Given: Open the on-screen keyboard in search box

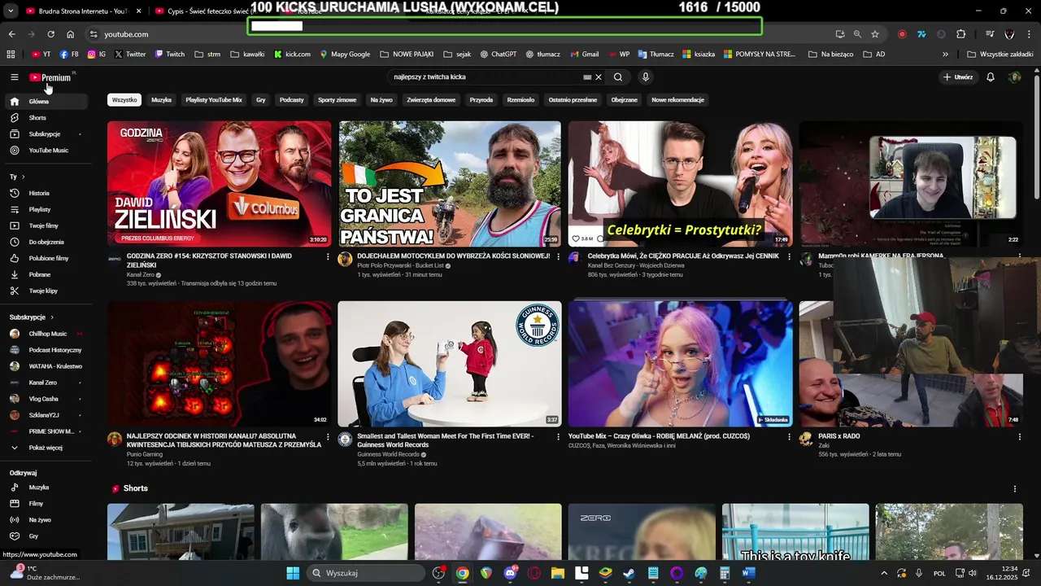Looking at the screenshot, I should tap(587, 77).
